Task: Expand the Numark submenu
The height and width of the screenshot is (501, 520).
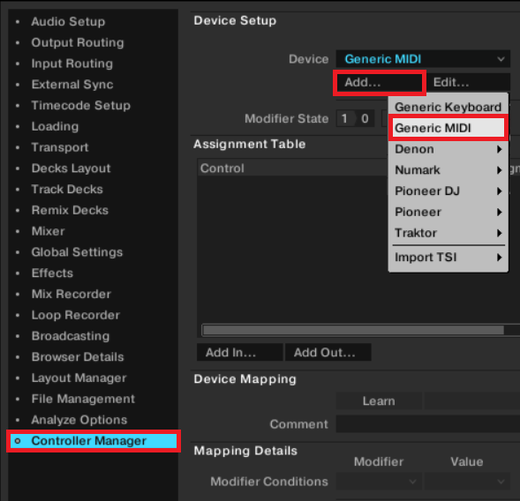Action: (448, 170)
